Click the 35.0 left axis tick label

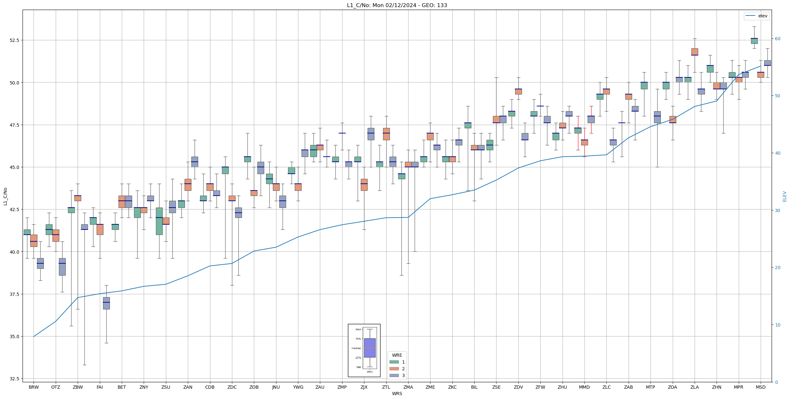coord(15,336)
